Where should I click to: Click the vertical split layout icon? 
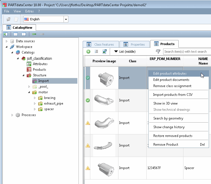pyautogui.click(x=24, y=34)
